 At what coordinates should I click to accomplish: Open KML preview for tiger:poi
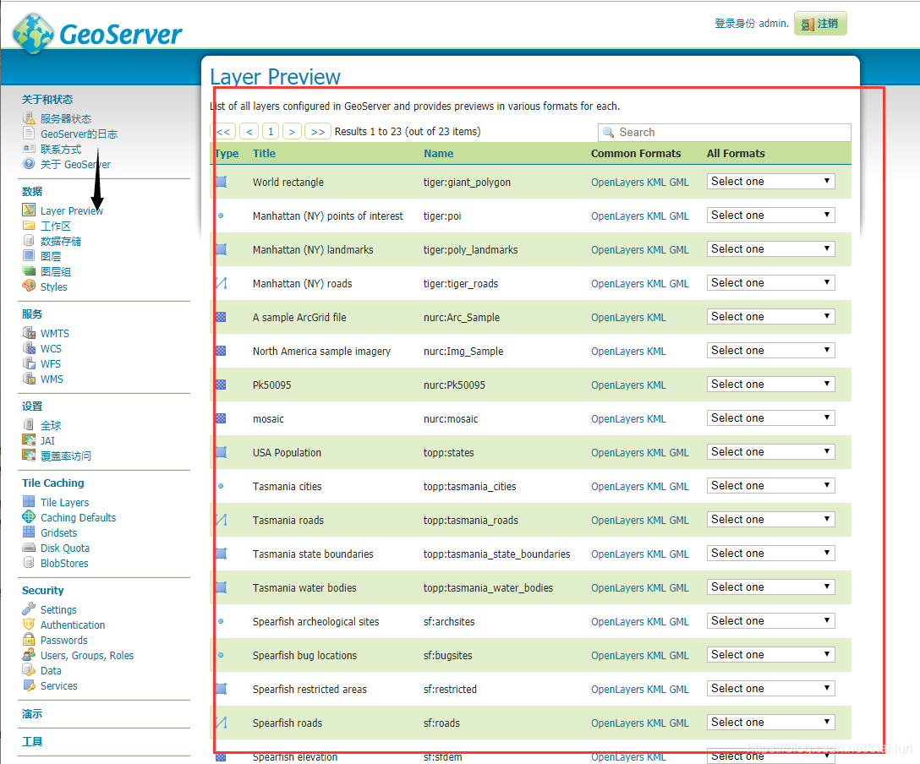656,216
